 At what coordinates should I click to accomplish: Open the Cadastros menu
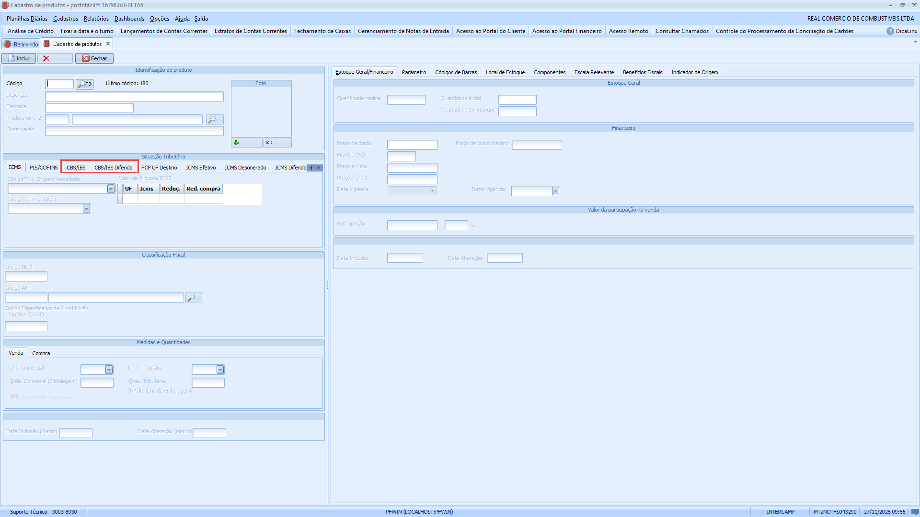coord(66,19)
